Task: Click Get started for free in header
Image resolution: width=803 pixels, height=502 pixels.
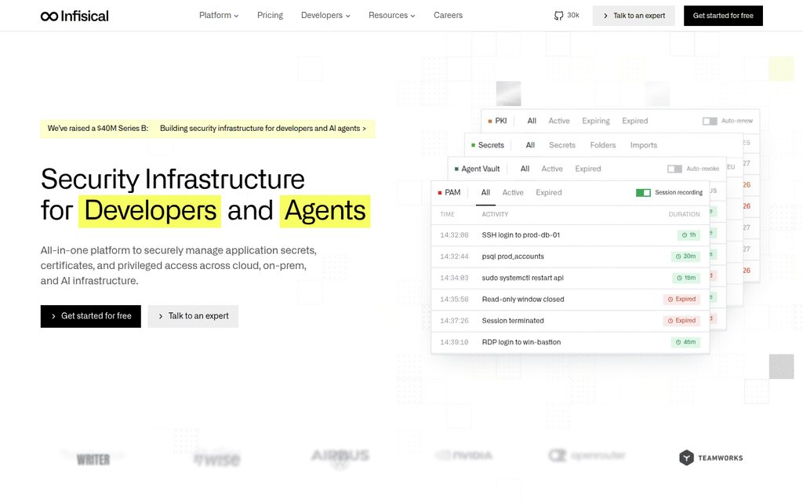Action: (723, 16)
